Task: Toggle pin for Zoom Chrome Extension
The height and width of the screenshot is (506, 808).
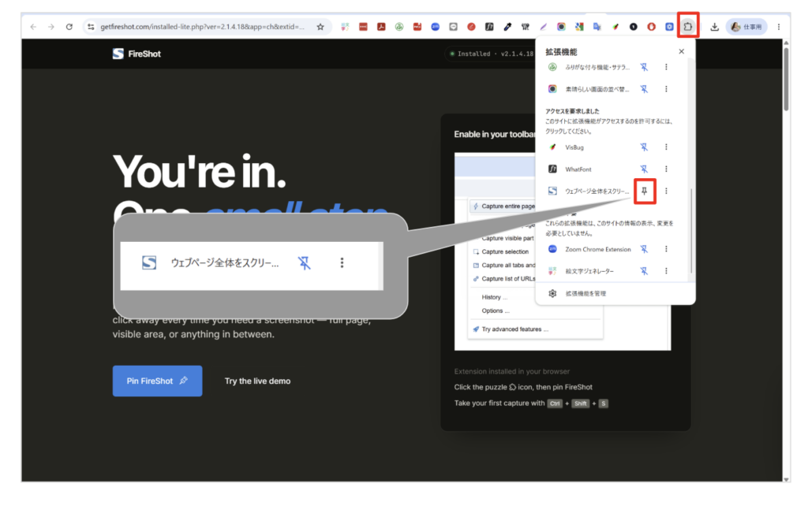Action: 644,249
